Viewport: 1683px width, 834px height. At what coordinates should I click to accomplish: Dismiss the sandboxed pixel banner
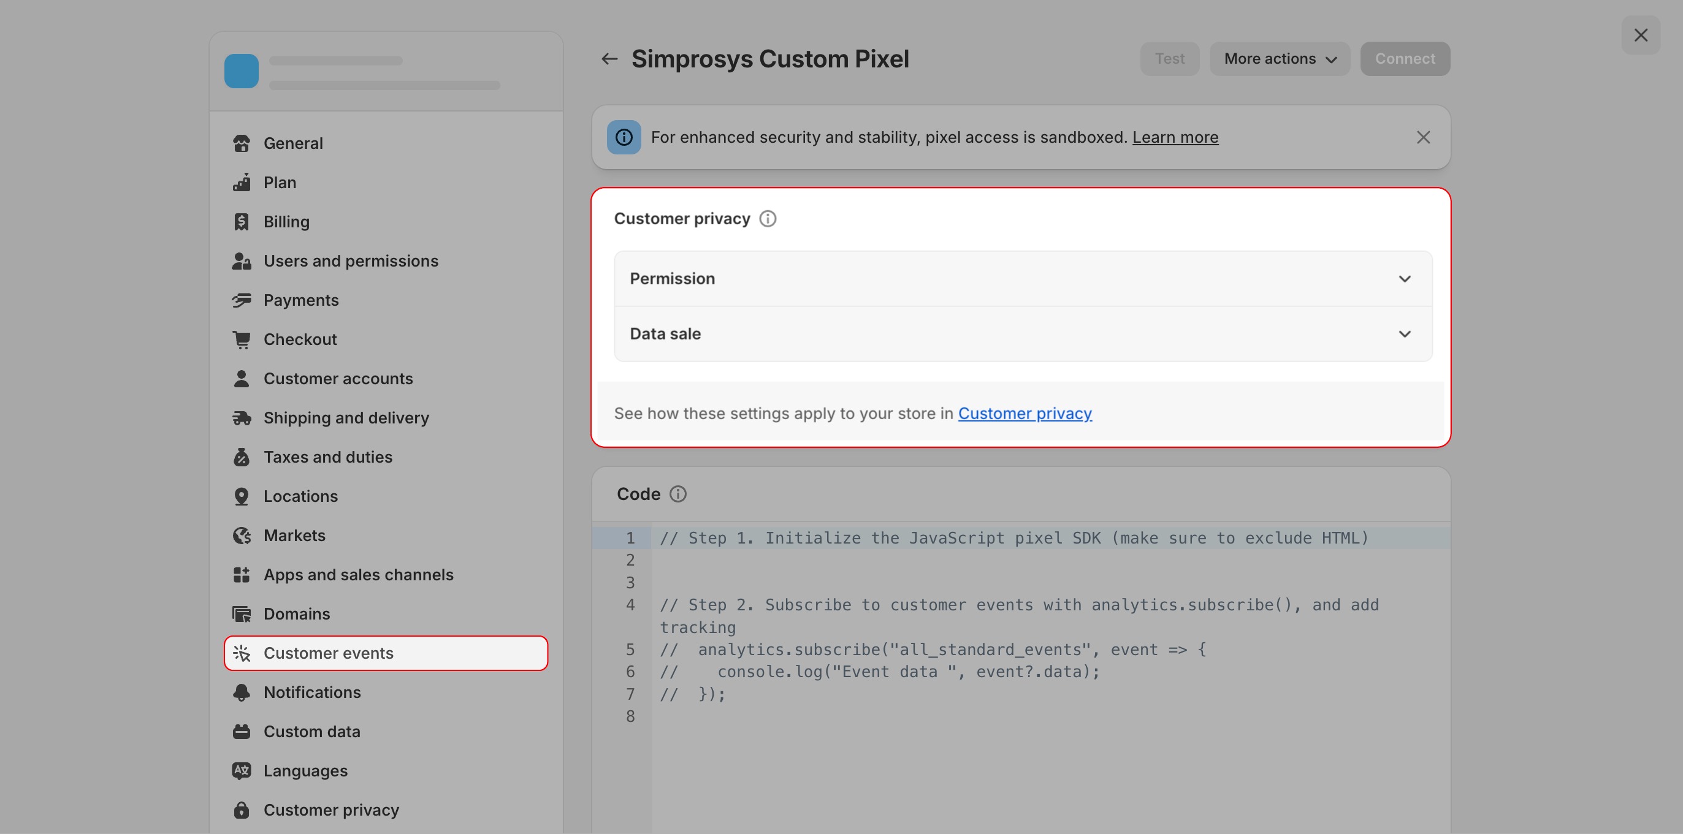pyautogui.click(x=1423, y=137)
